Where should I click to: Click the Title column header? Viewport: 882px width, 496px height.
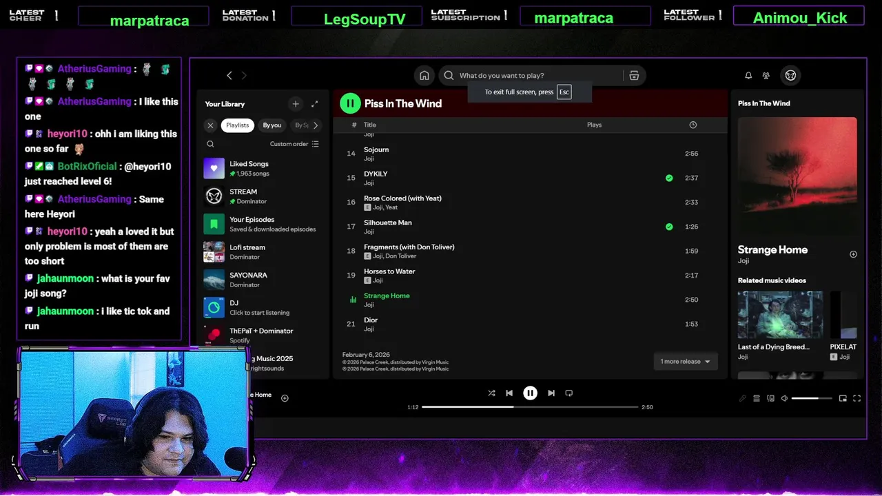click(370, 125)
